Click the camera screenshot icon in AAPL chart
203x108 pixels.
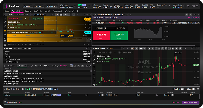point(180,48)
